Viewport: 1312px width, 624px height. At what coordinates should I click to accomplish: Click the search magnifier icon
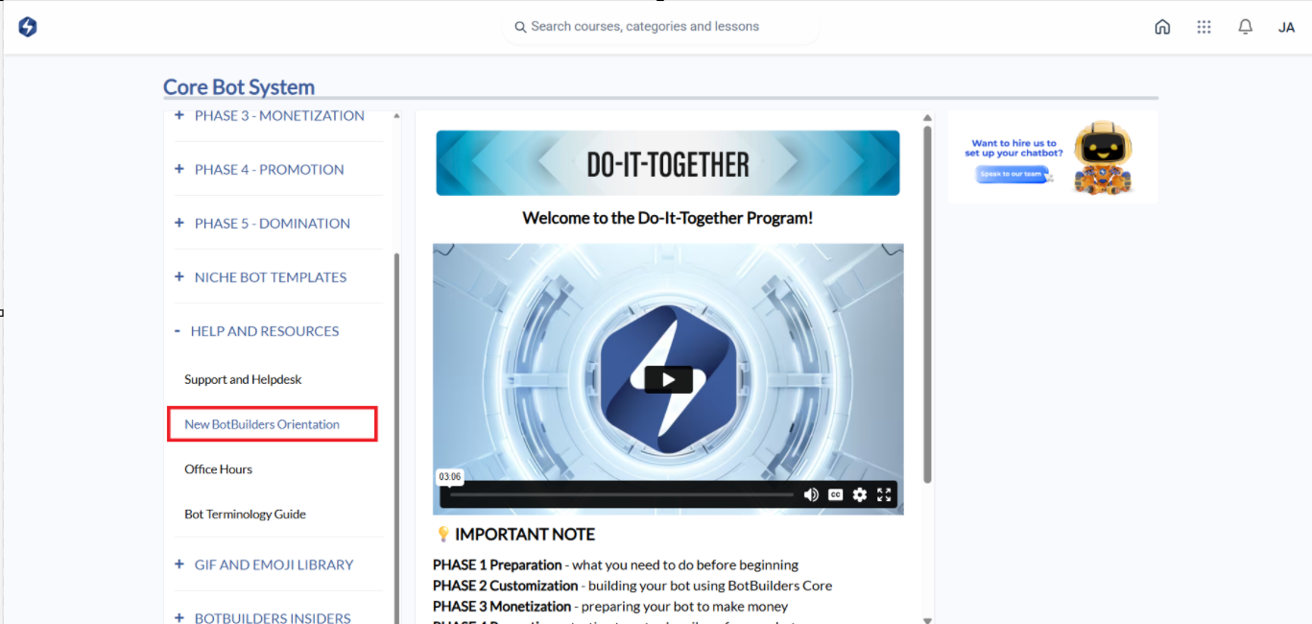pyautogui.click(x=520, y=27)
